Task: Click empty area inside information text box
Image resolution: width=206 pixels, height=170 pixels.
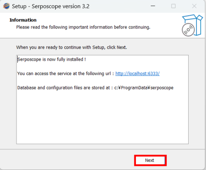Action: click(x=102, y=117)
